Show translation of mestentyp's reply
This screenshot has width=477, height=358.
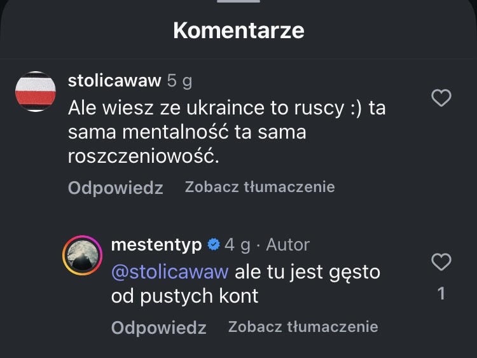tap(303, 327)
